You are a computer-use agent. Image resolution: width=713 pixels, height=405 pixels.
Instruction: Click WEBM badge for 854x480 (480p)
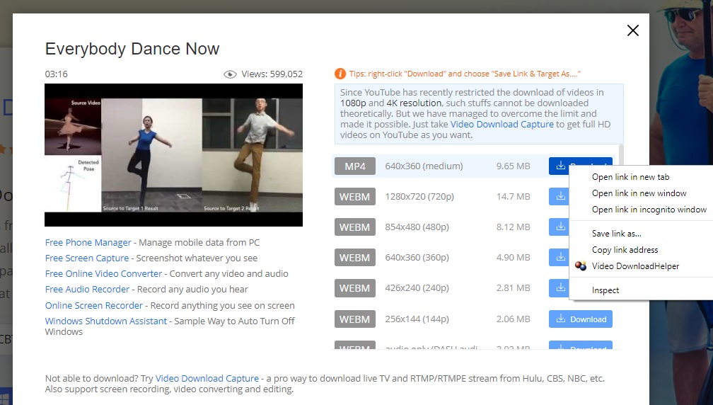pyautogui.click(x=354, y=227)
